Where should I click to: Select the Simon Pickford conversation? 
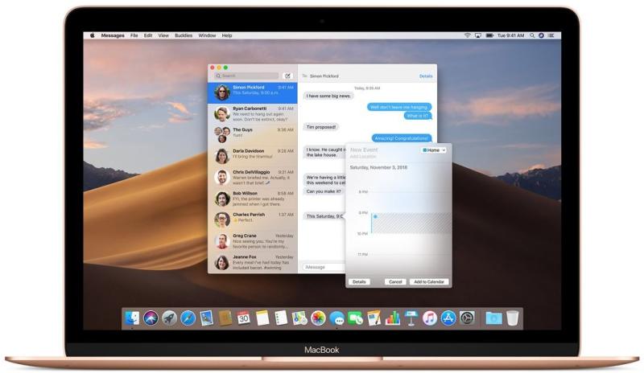(x=253, y=92)
